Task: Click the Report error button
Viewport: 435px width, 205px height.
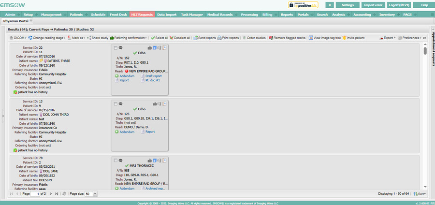Action: point(373,5)
